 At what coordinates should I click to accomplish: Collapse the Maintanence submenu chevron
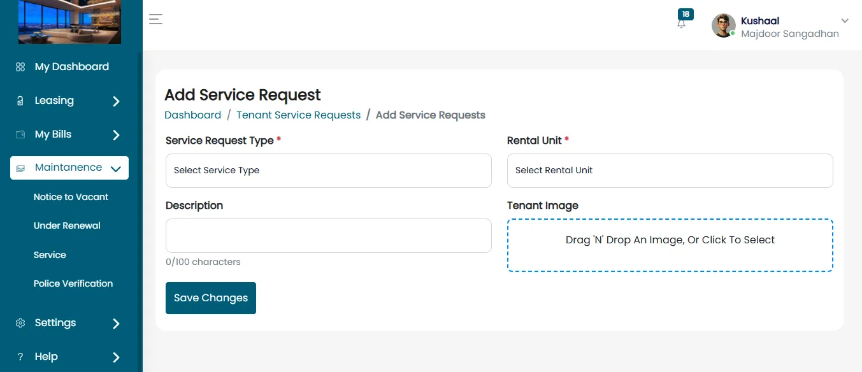116,169
